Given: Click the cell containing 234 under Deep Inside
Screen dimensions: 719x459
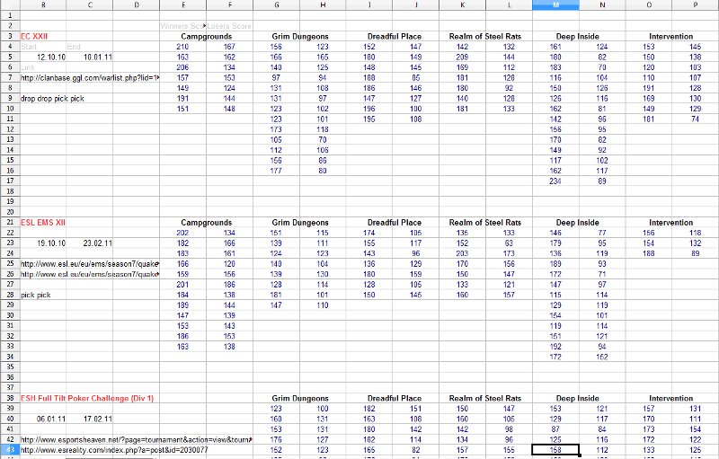Looking at the screenshot, I should (555, 181).
